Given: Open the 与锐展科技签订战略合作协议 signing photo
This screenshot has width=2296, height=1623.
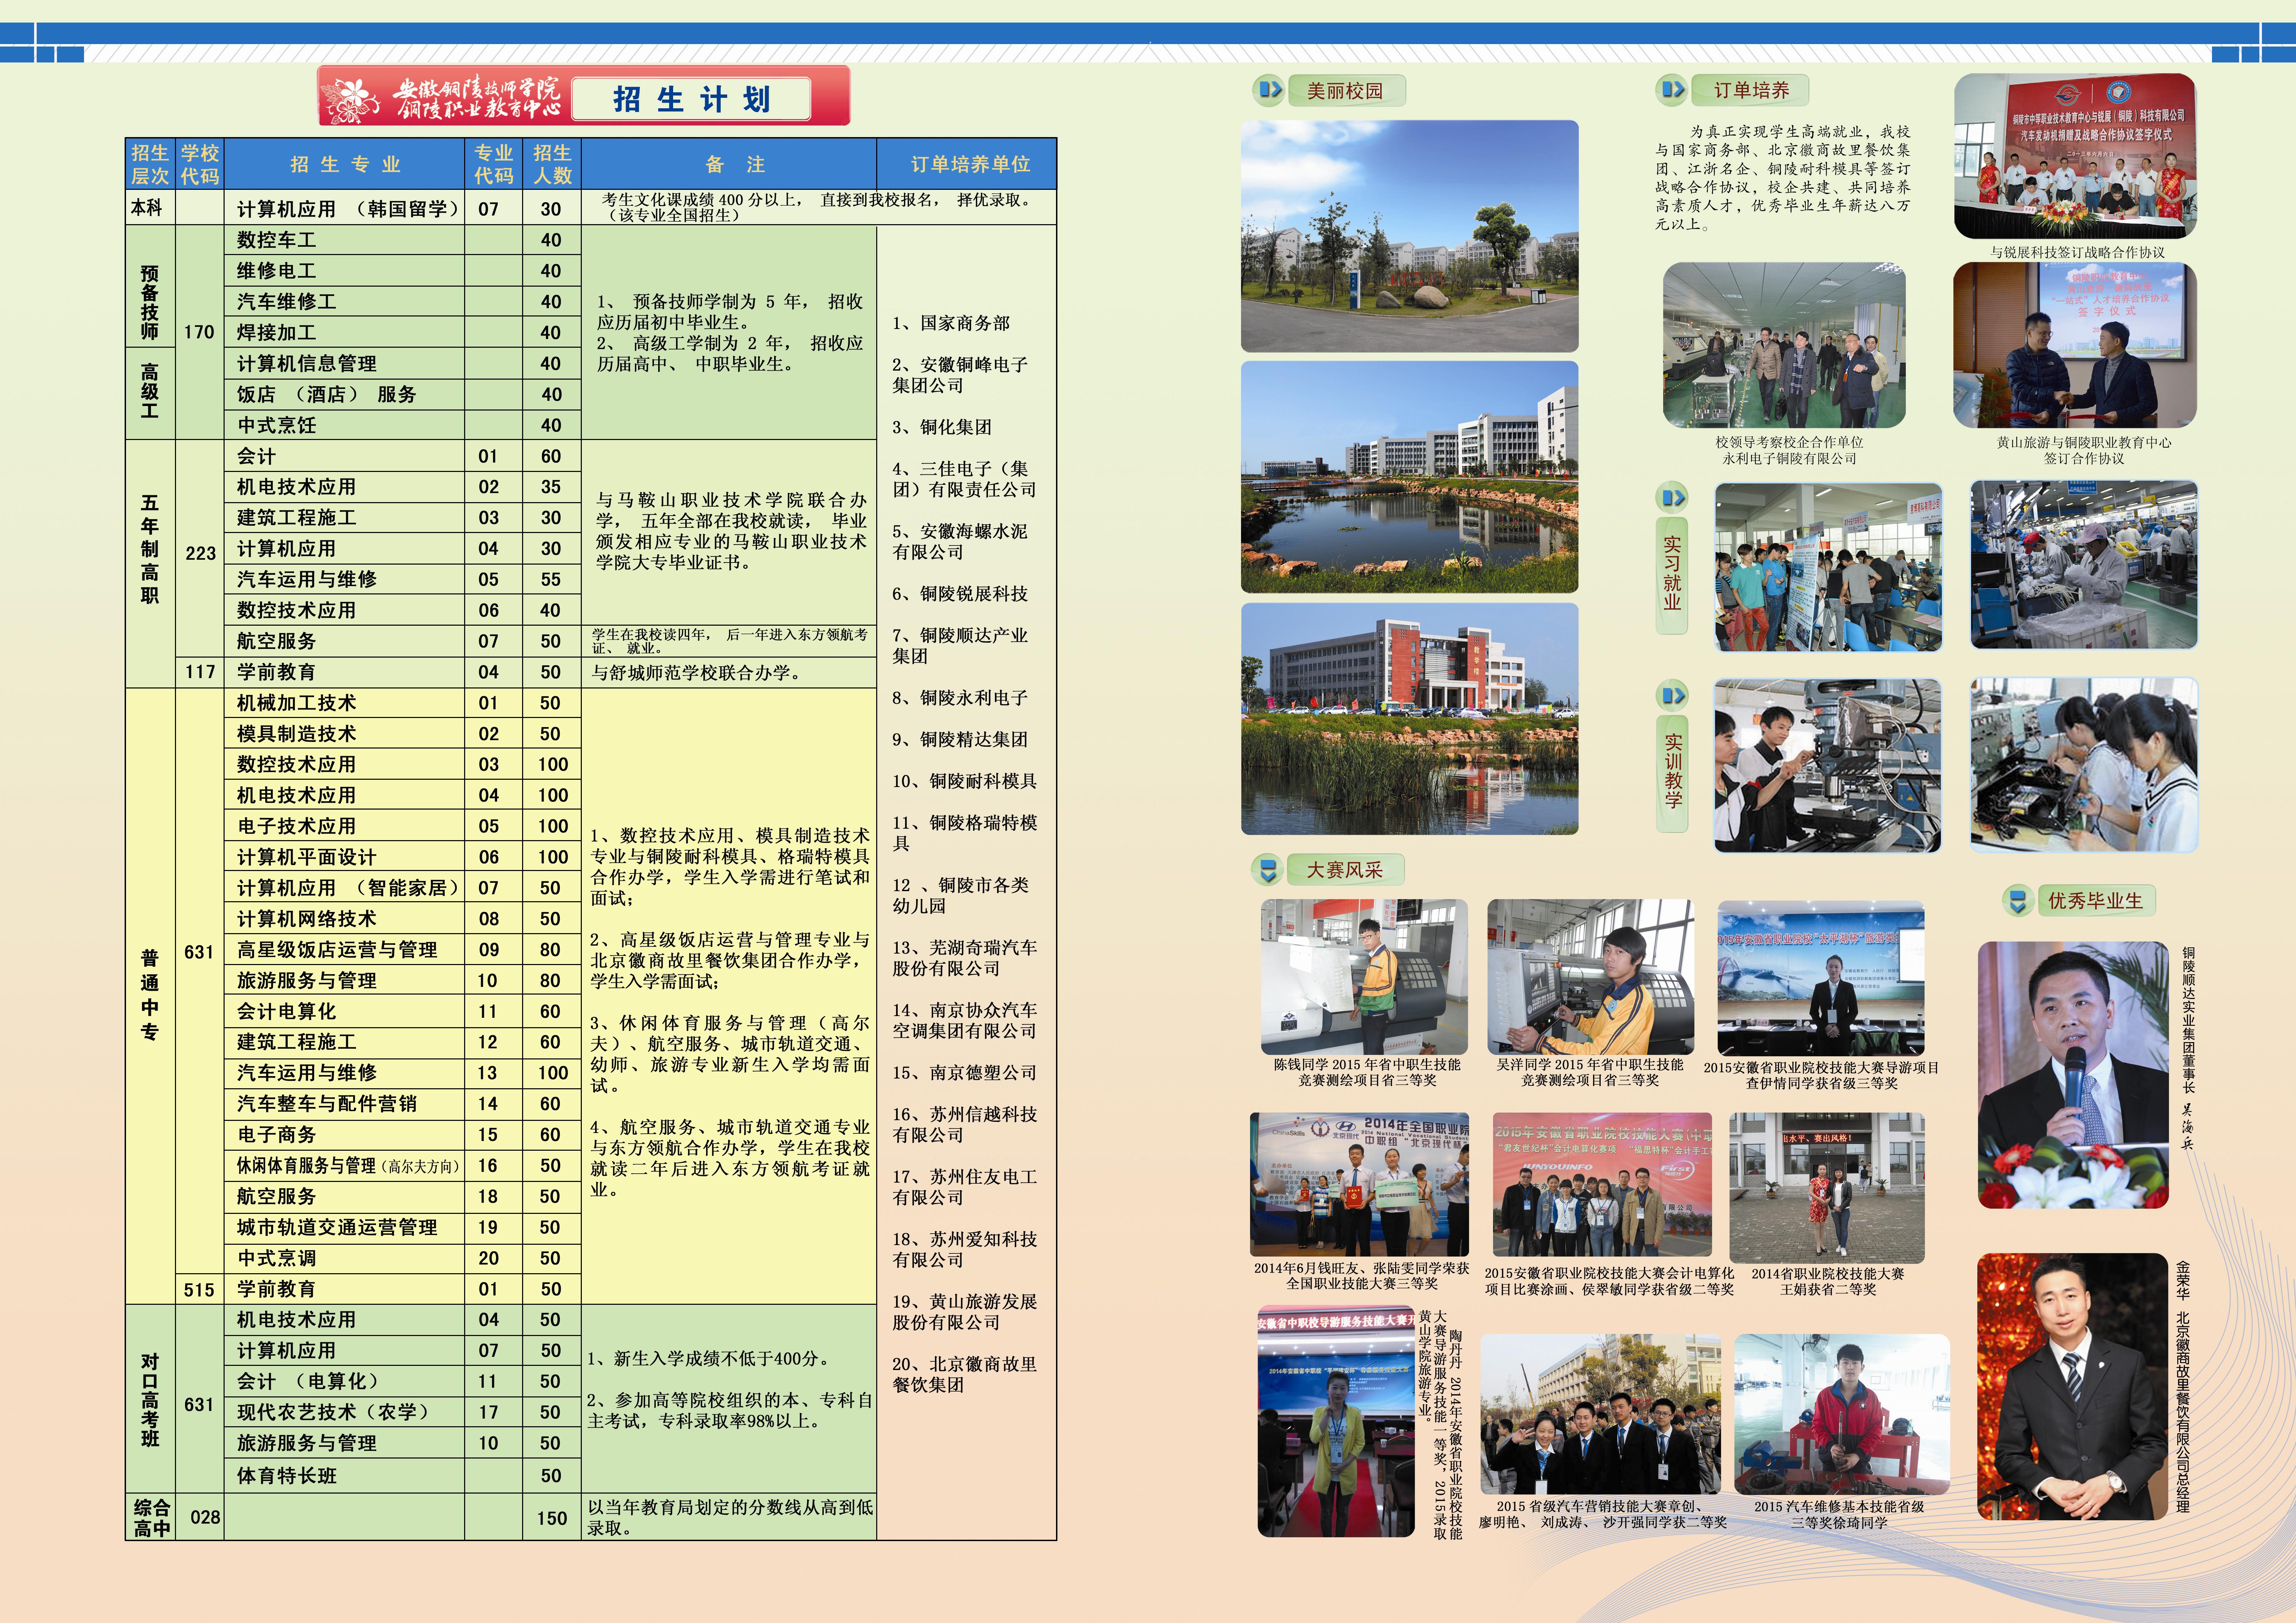Looking at the screenshot, I should click(x=2075, y=156).
